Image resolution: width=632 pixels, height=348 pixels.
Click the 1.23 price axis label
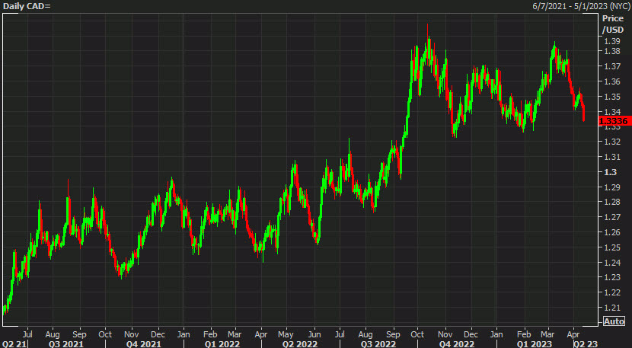[x=612, y=277]
